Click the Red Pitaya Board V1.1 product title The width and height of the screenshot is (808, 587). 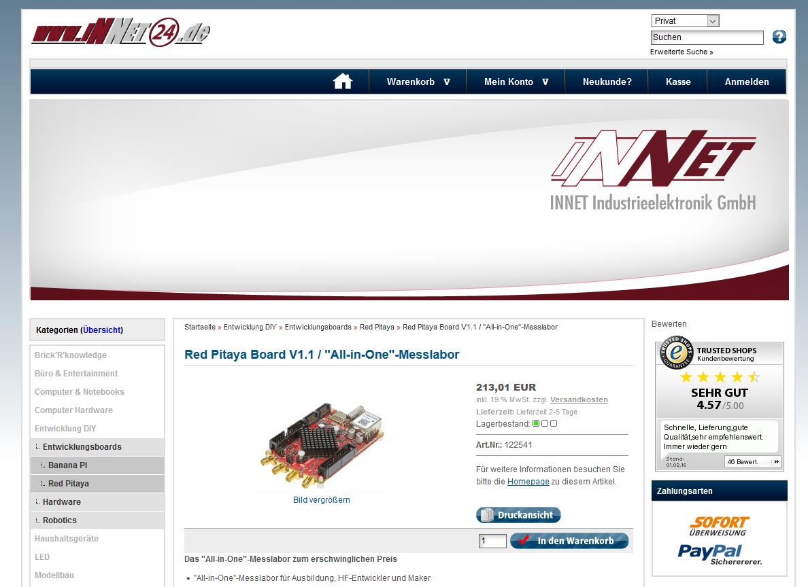(322, 355)
